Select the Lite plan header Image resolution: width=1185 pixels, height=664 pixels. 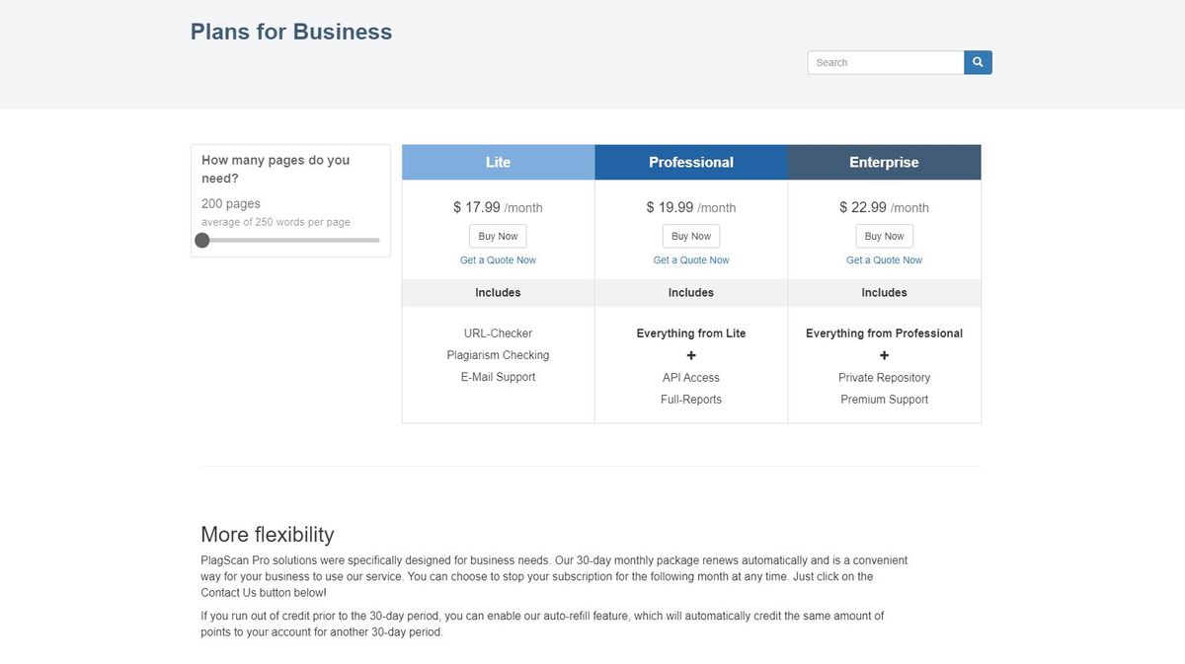point(498,163)
